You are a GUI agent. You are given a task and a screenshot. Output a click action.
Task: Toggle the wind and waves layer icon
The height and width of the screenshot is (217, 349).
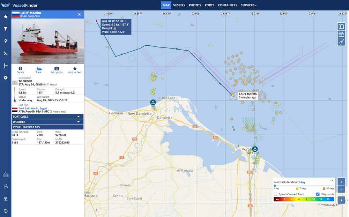341,34
